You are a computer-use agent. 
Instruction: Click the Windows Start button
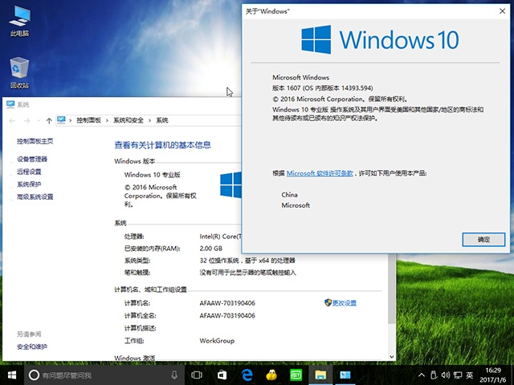12,375
